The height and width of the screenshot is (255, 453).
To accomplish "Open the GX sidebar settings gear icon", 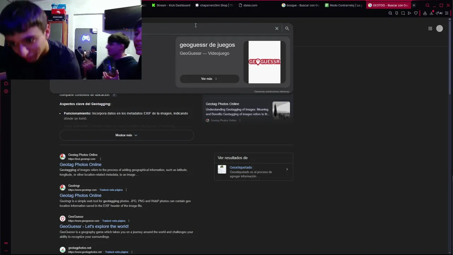I will point(6,91).
